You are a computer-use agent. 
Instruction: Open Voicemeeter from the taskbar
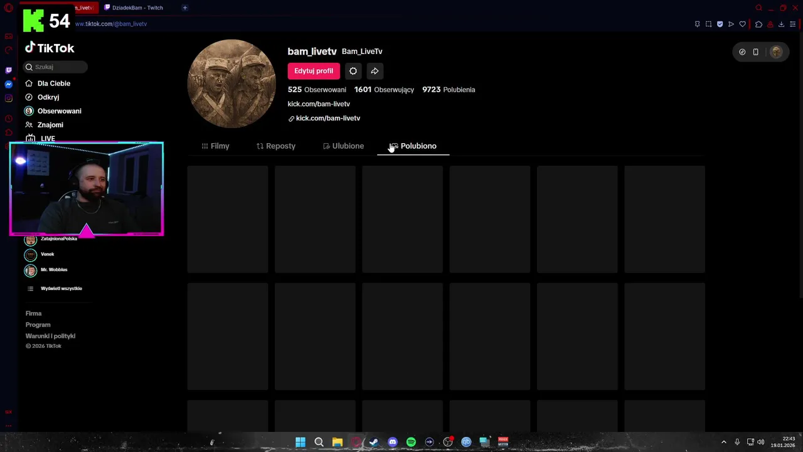[503, 442]
